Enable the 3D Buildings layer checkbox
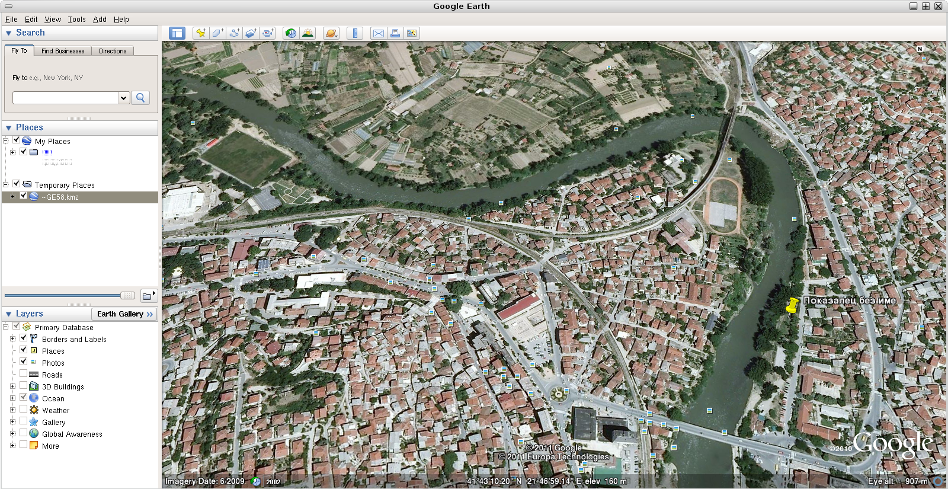 tap(24, 385)
